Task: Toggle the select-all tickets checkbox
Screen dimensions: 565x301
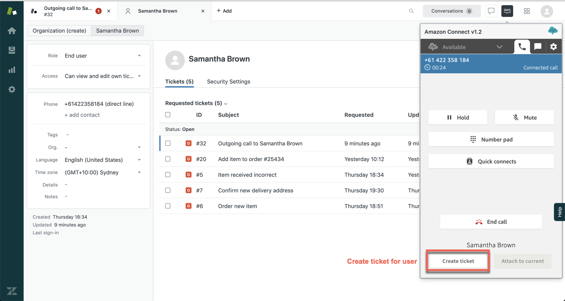Action: tap(168, 115)
